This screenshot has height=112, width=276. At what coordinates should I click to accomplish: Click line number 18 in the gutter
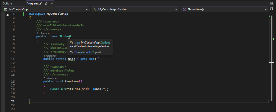point(13,89)
